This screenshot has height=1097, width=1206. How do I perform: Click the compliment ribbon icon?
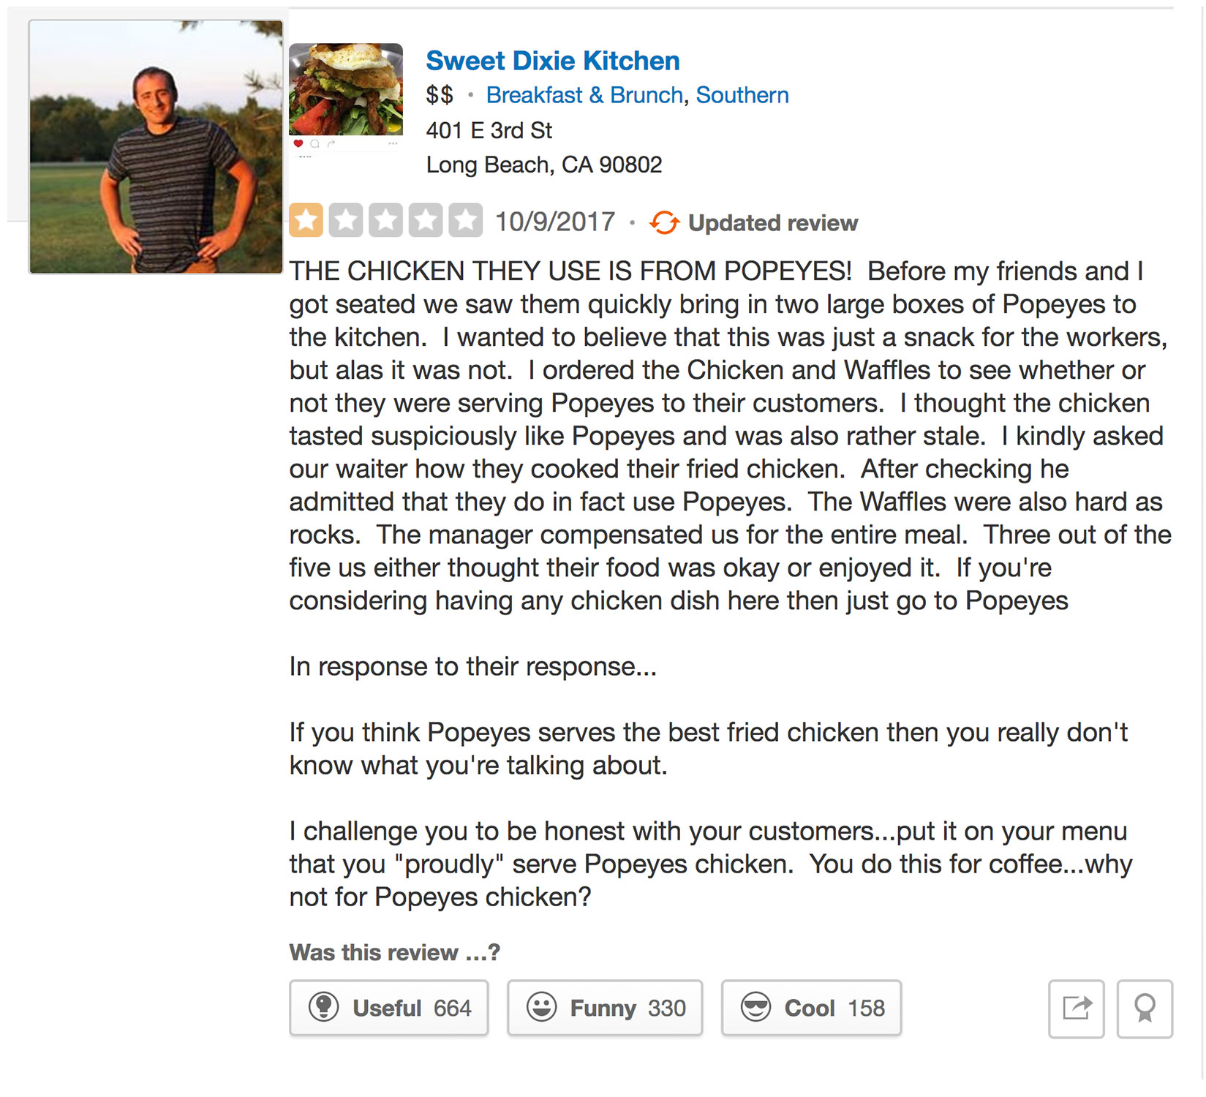pos(1145,1009)
